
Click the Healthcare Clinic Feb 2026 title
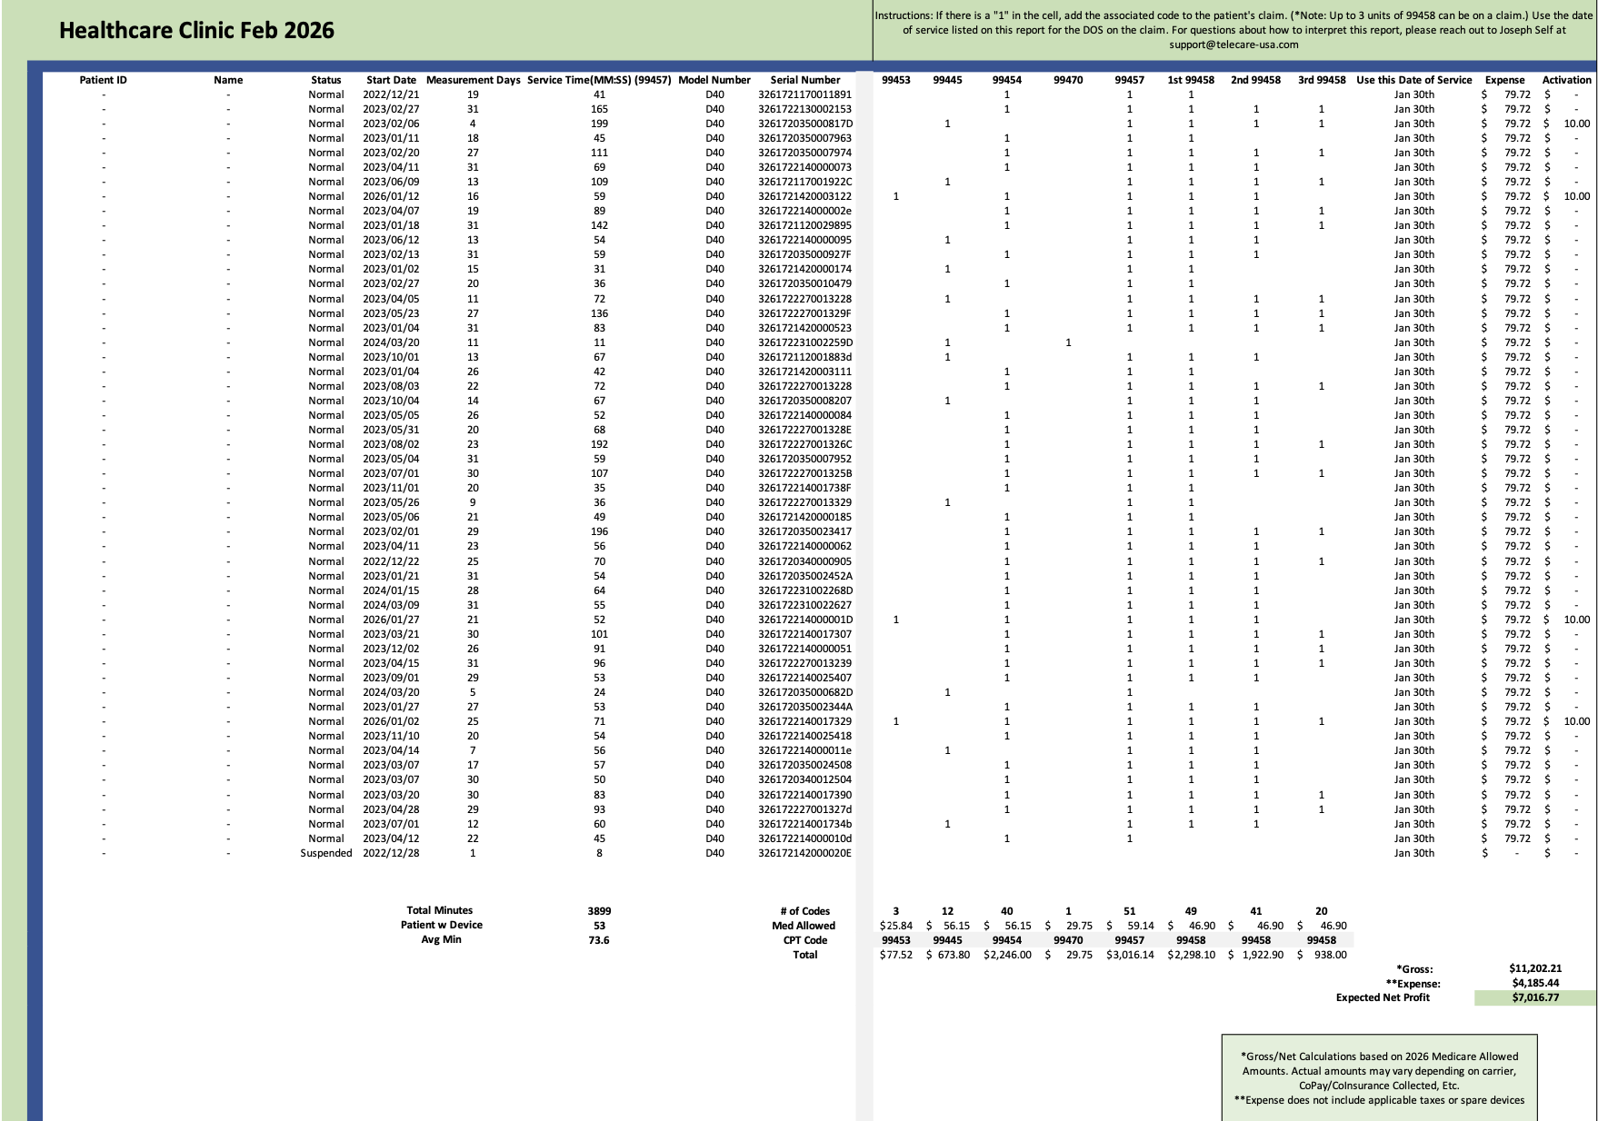(196, 30)
